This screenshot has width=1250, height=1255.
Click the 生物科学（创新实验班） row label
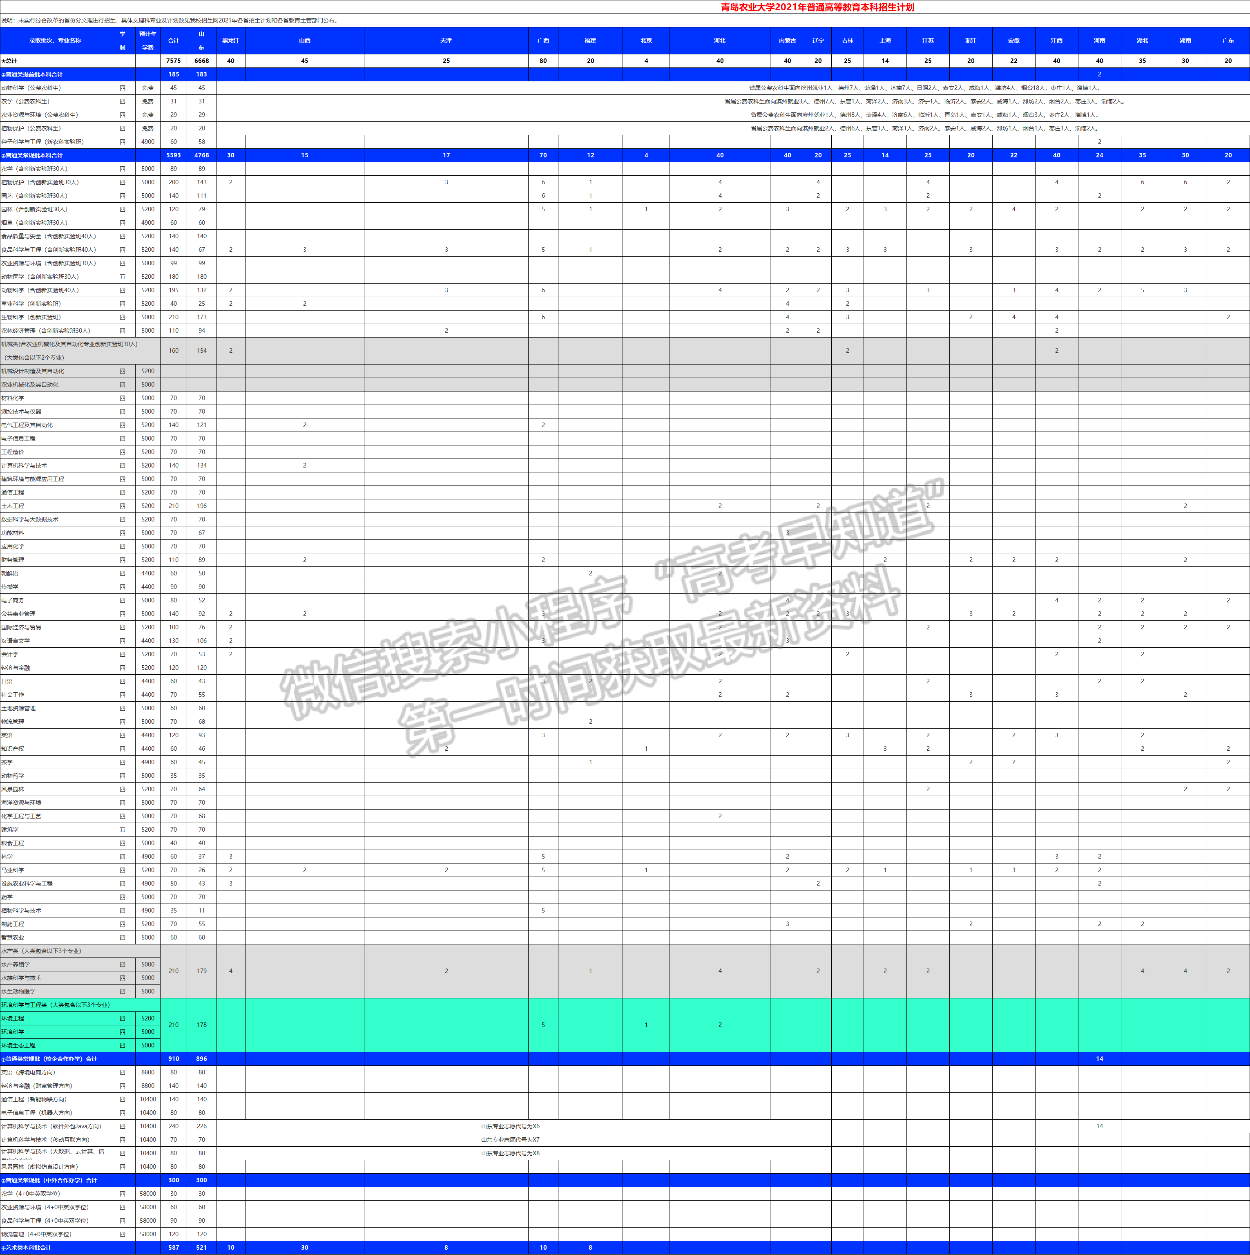(32, 317)
